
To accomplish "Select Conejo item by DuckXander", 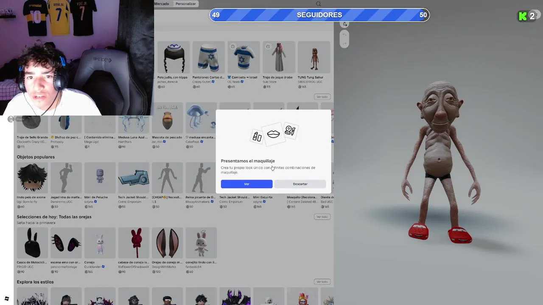I will pyautogui.click(x=100, y=243).
